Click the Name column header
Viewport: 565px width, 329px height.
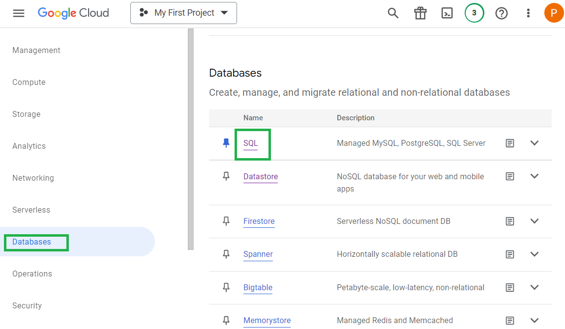[x=253, y=118]
